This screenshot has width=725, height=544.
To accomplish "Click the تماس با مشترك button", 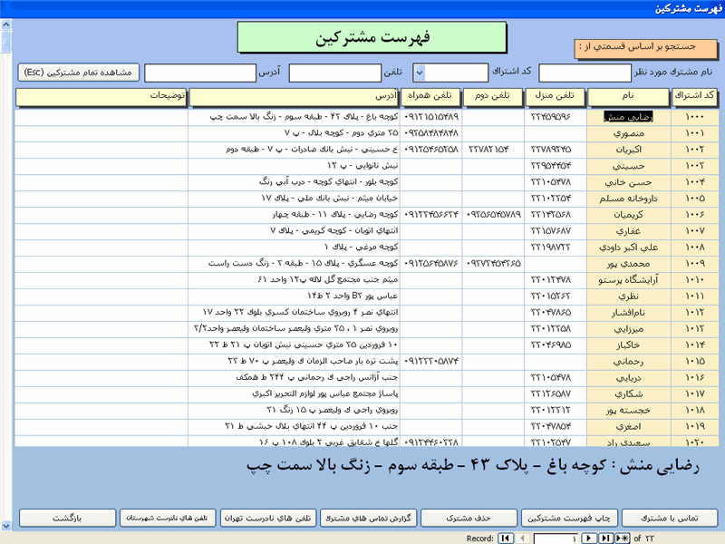I will pos(669,518).
